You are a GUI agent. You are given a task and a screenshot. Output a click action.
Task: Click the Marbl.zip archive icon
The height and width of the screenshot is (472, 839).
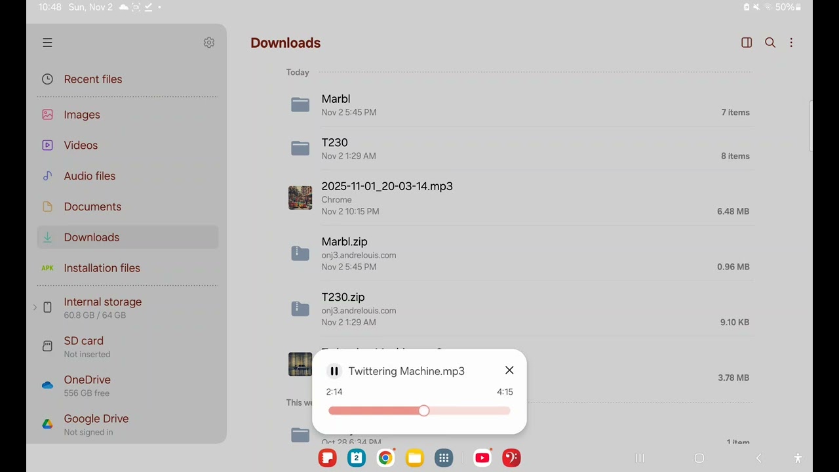300,254
